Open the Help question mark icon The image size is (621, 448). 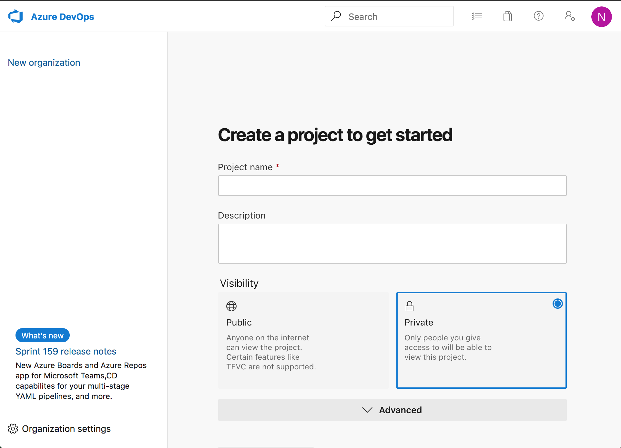click(x=539, y=16)
